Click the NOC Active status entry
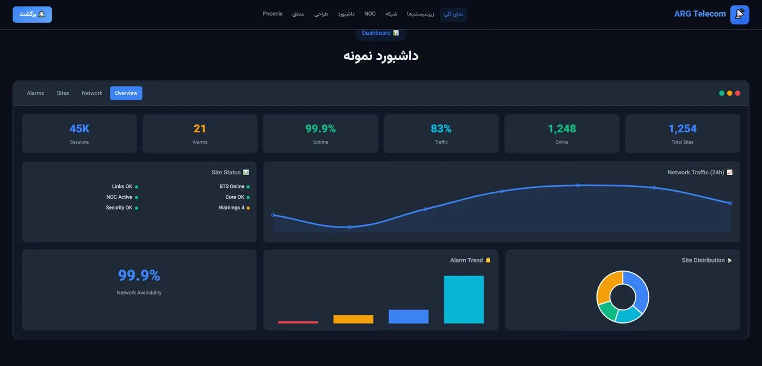This screenshot has width=762, height=366. [122, 197]
